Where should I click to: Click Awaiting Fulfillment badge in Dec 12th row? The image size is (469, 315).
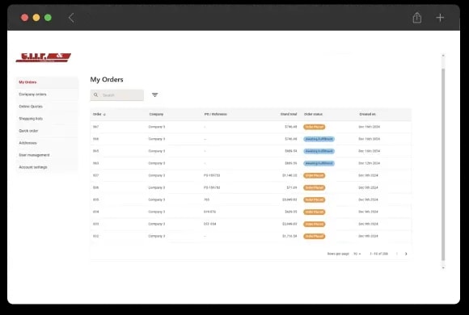319,163
